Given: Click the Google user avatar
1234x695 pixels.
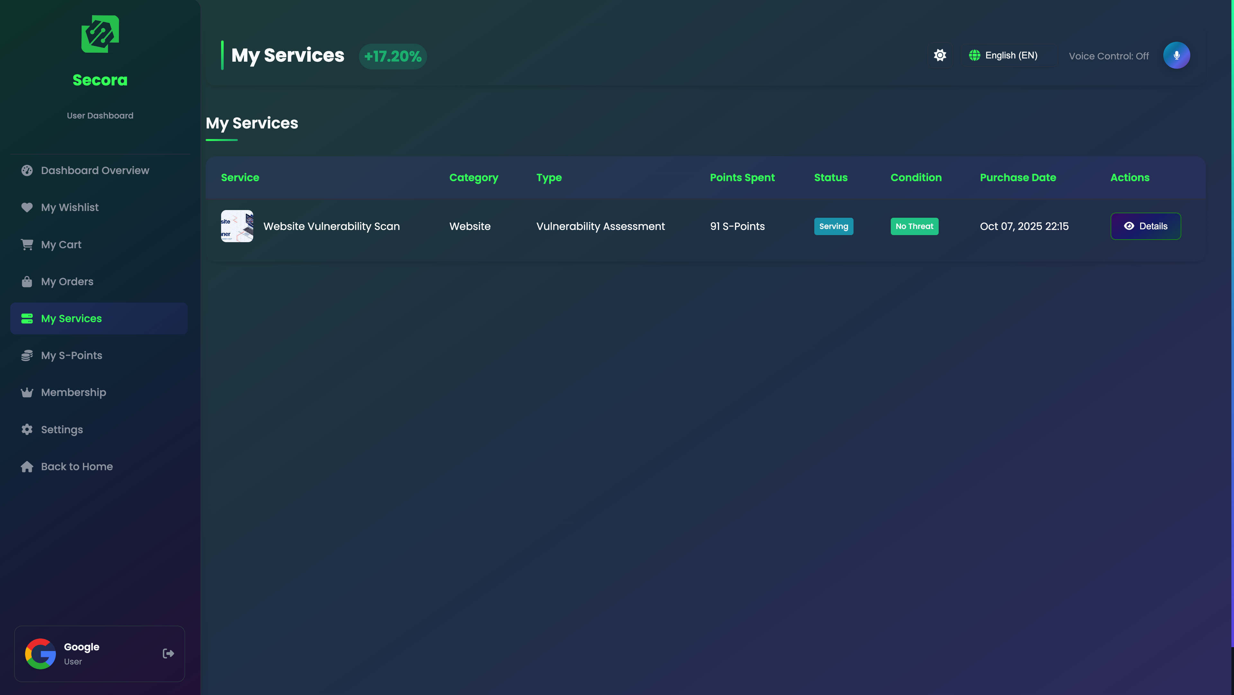Looking at the screenshot, I should (x=40, y=653).
